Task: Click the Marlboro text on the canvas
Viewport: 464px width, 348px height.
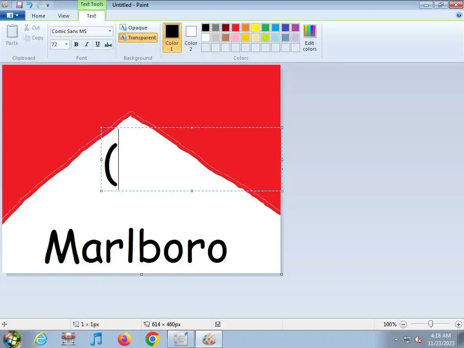Action: pos(136,246)
